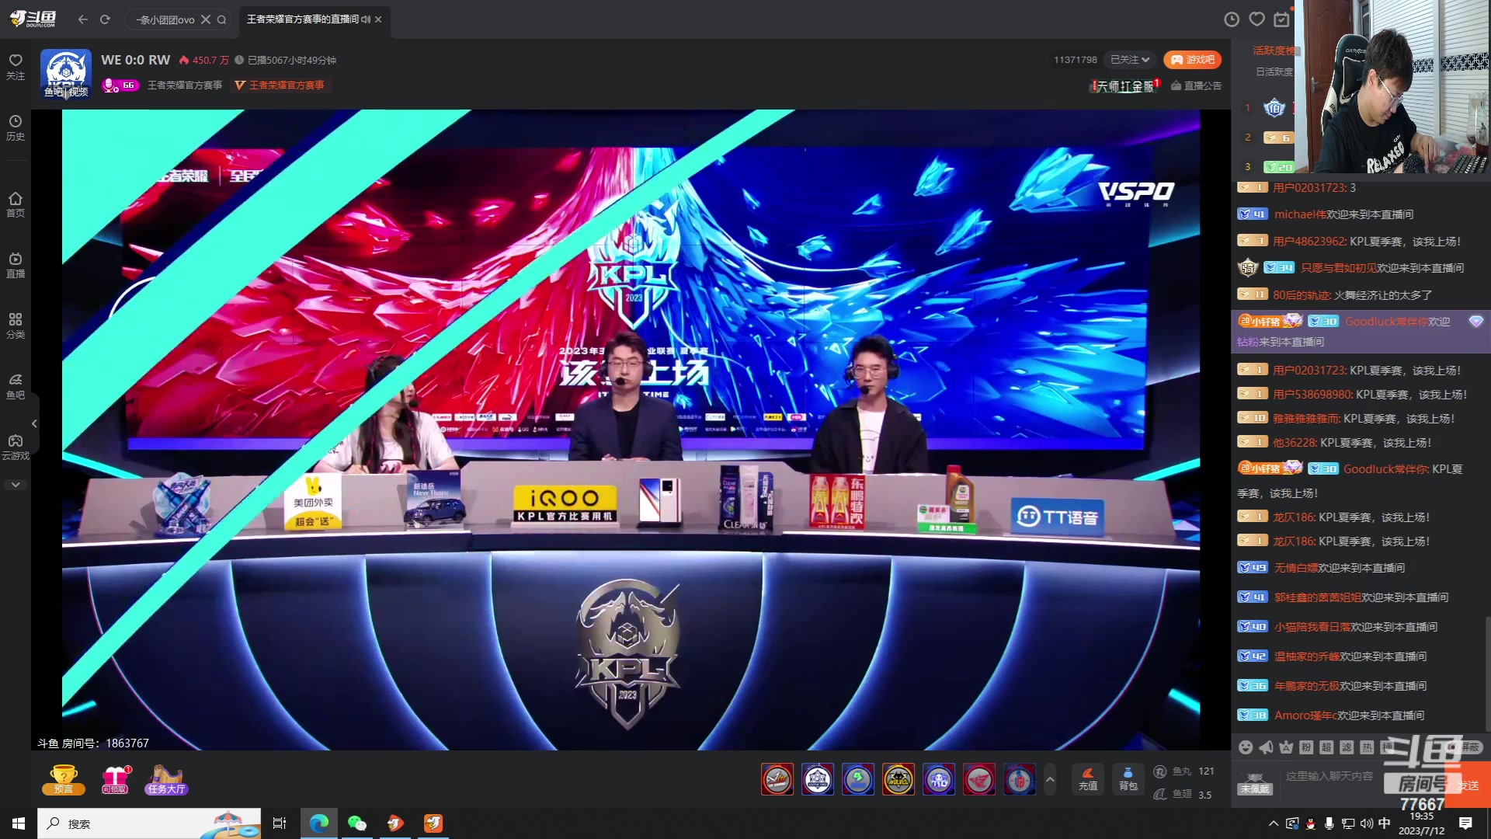Open 关注 in the left sidebar
This screenshot has height=839, width=1491.
[16, 67]
